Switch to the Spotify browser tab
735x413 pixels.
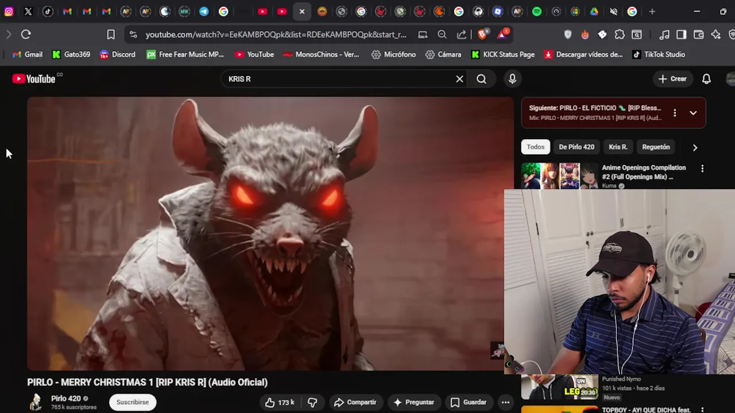(x=536, y=11)
